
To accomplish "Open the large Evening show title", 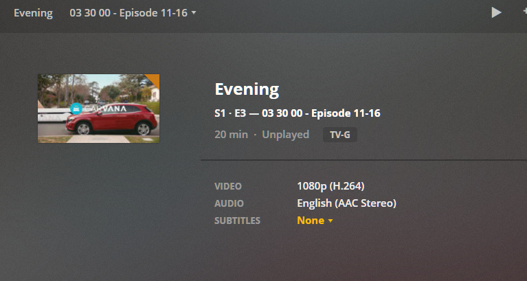I will click(x=247, y=89).
